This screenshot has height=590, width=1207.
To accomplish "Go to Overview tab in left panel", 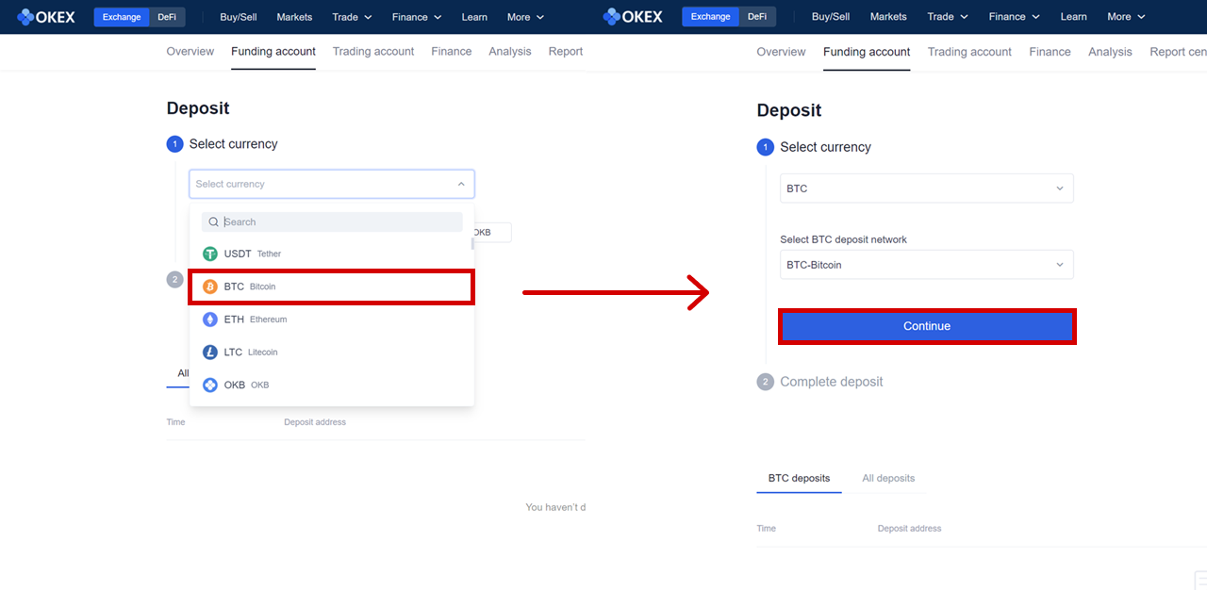I will (x=190, y=52).
